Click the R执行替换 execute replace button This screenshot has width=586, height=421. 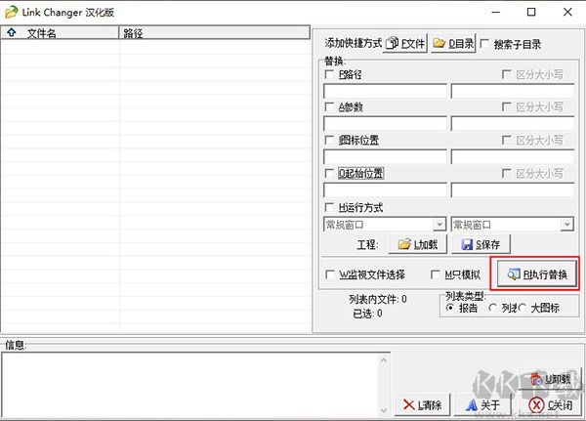pyautogui.click(x=537, y=274)
